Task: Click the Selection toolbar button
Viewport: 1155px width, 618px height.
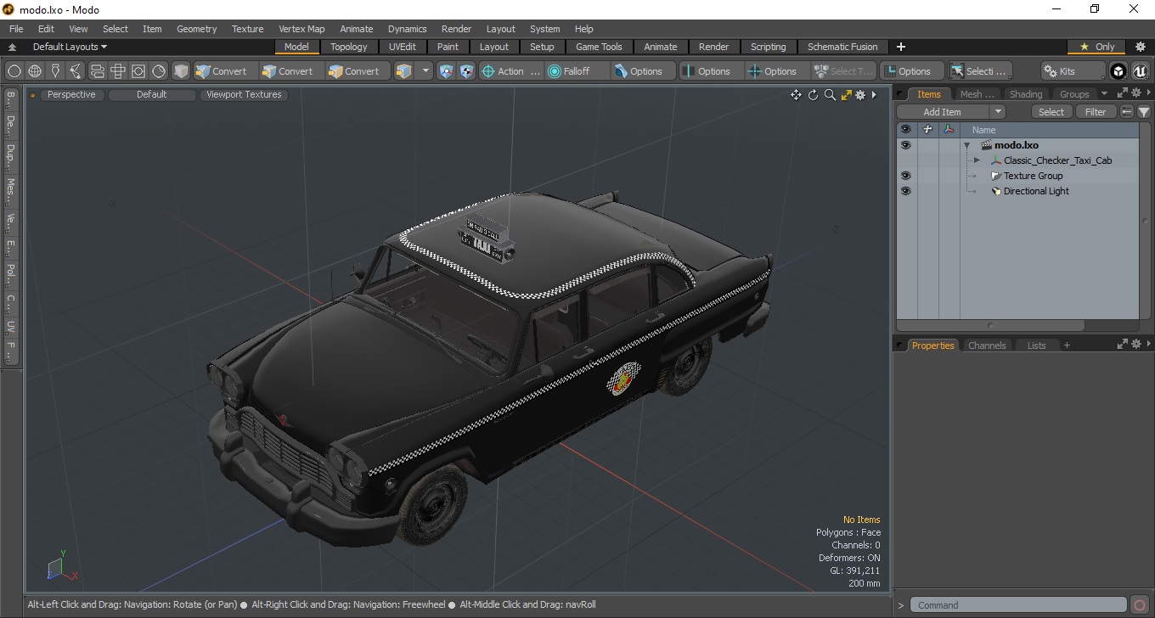Action: pos(980,71)
